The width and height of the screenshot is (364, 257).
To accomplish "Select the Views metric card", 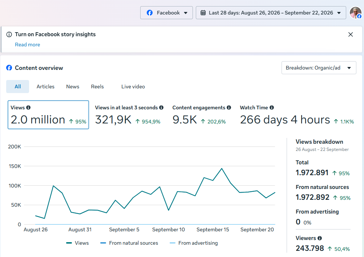I will tap(48, 115).
